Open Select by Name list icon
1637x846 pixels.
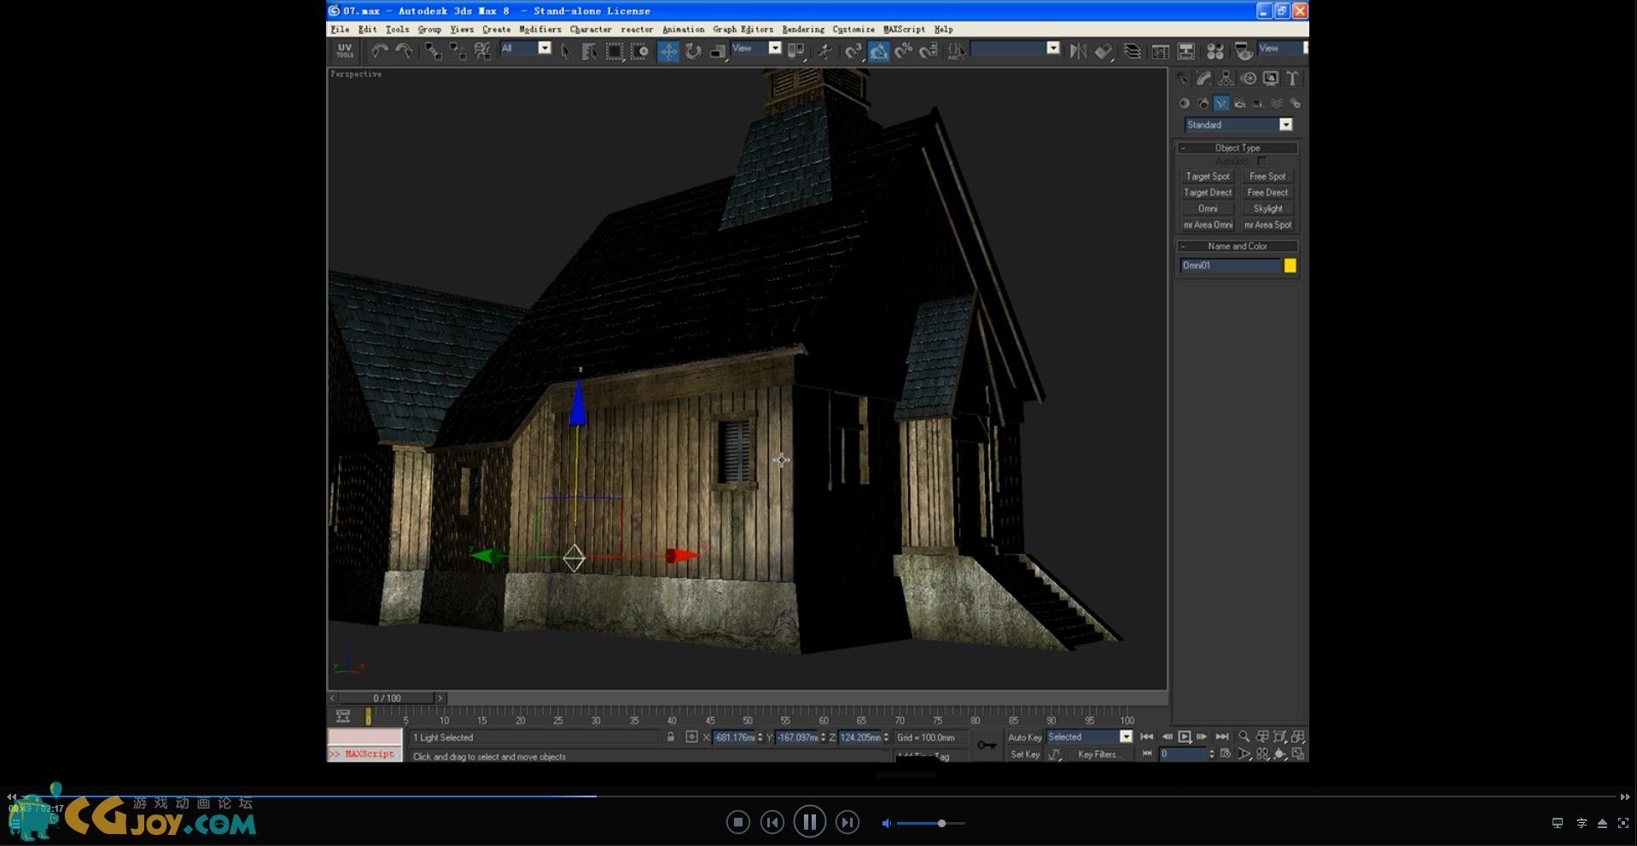point(589,51)
